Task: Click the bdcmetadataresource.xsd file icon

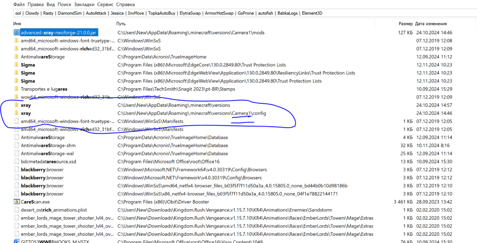Action: pyautogui.click(x=16, y=162)
